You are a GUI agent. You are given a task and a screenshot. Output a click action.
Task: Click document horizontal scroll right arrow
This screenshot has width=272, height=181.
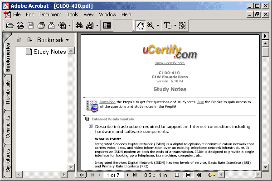pos(258,175)
